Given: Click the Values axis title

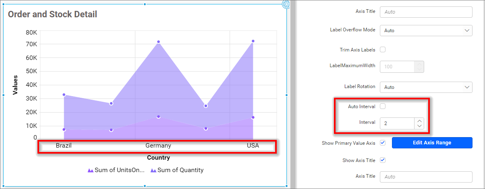Looking at the screenshot, I should click(15, 84).
